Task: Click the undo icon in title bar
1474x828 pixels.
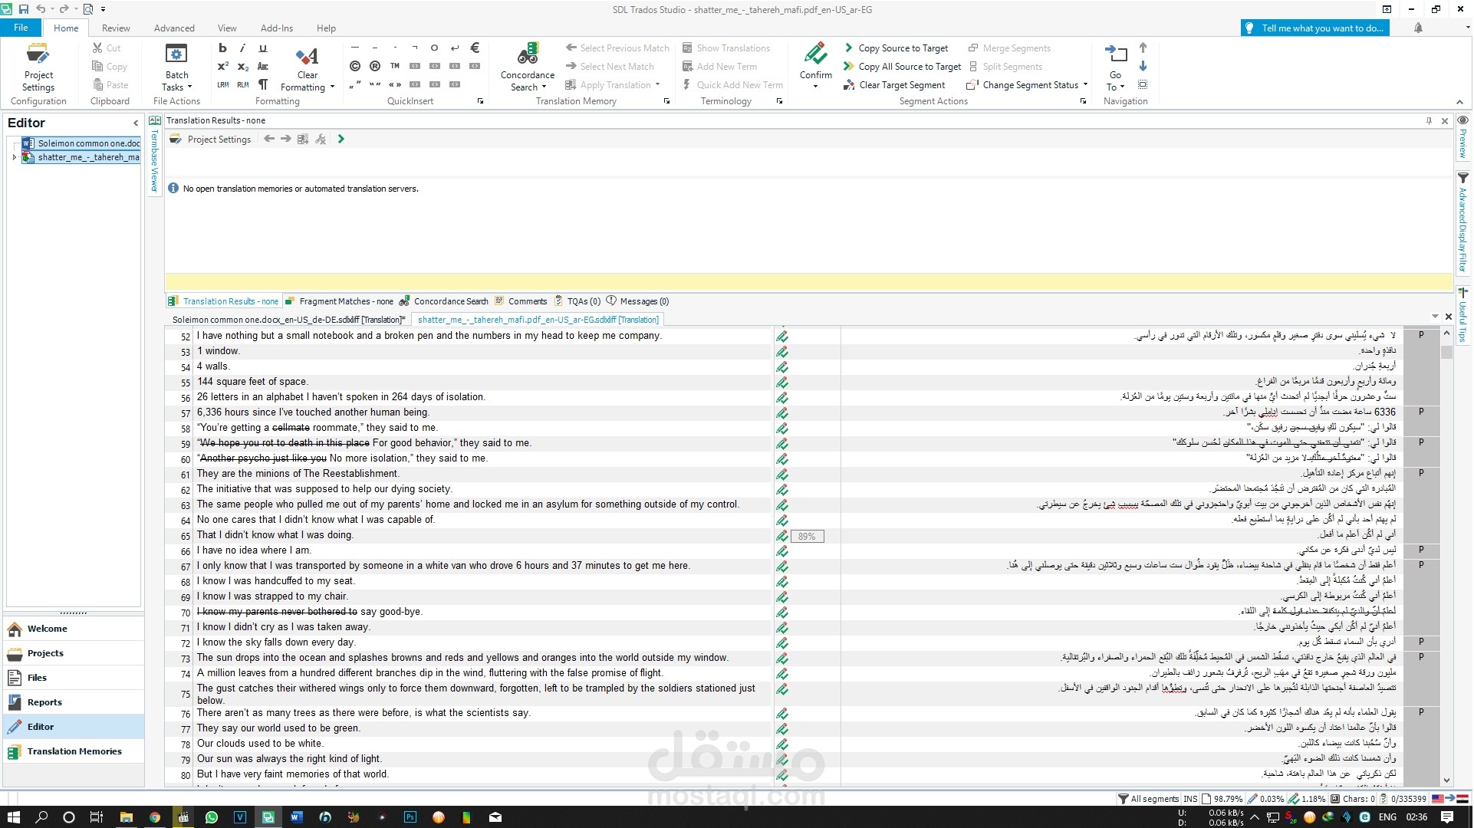Action: (41, 9)
